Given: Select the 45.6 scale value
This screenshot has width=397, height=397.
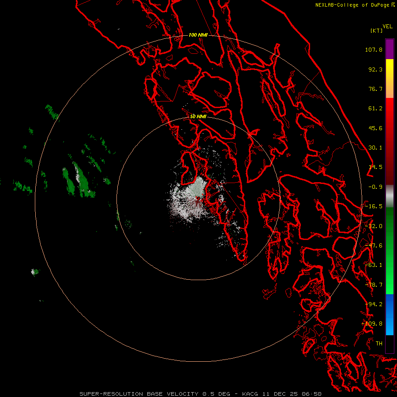Looking at the screenshot, I should click(x=375, y=128).
